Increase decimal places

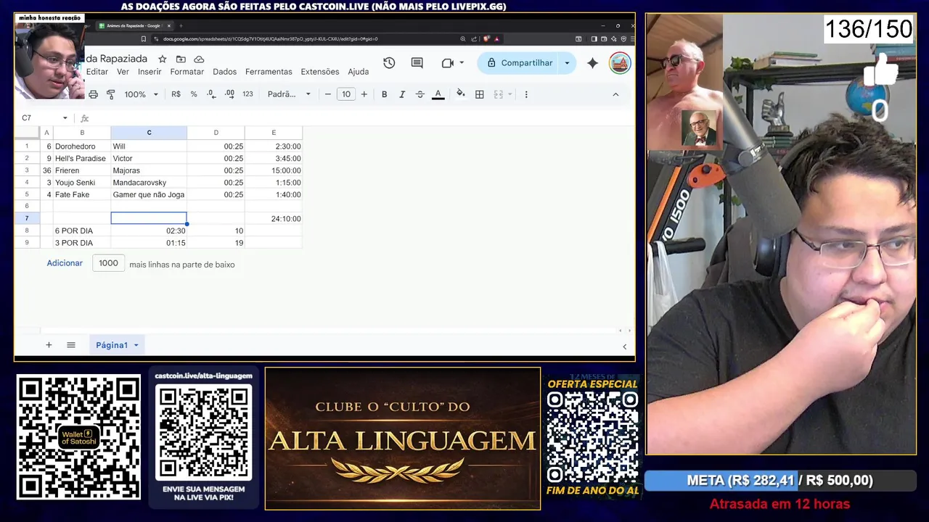[x=229, y=94]
